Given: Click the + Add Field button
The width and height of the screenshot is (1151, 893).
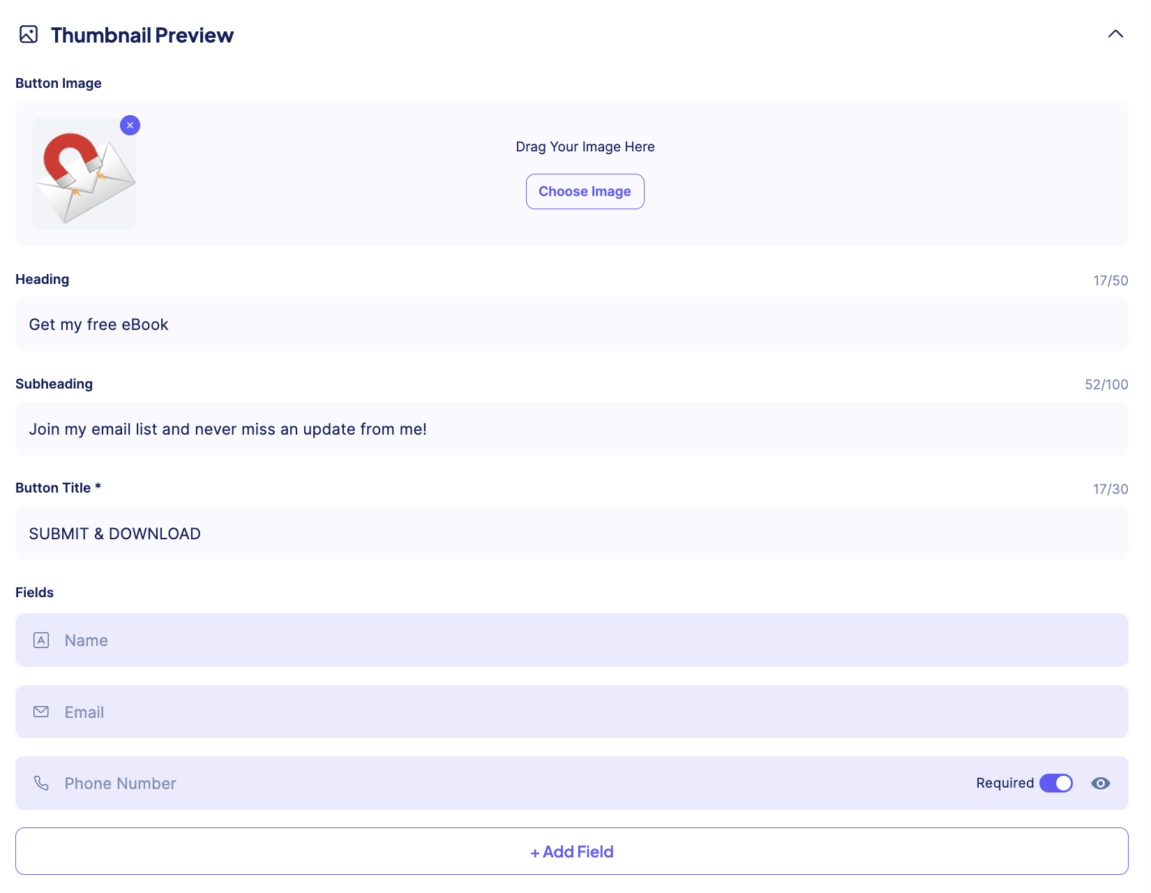Looking at the screenshot, I should (x=571, y=851).
